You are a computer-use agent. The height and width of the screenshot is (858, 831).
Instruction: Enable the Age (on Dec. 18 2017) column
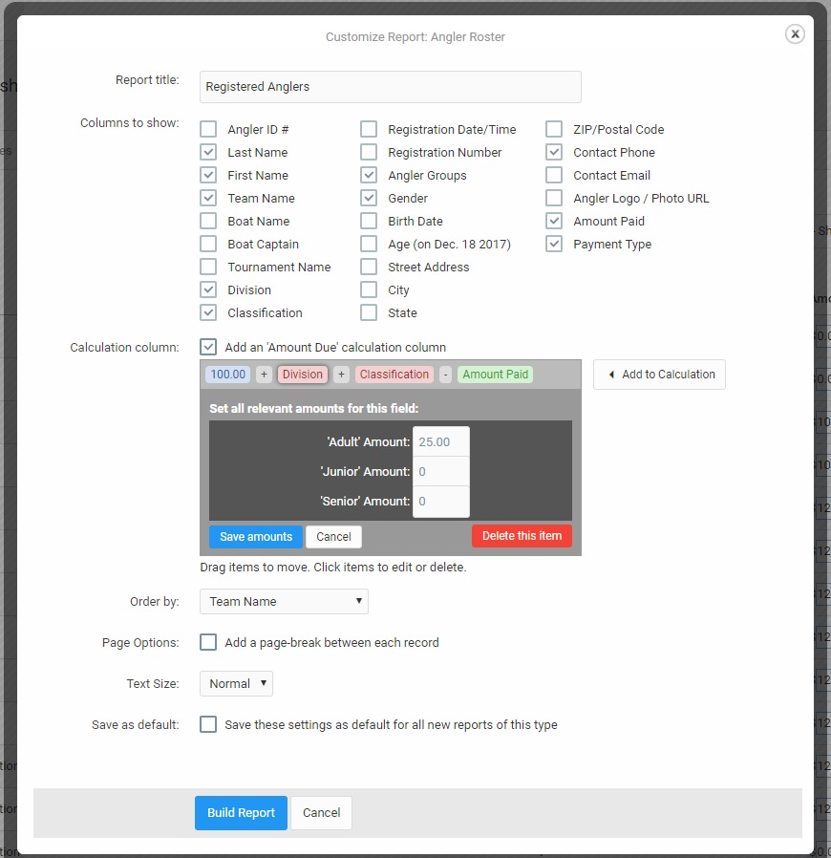pyautogui.click(x=369, y=244)
